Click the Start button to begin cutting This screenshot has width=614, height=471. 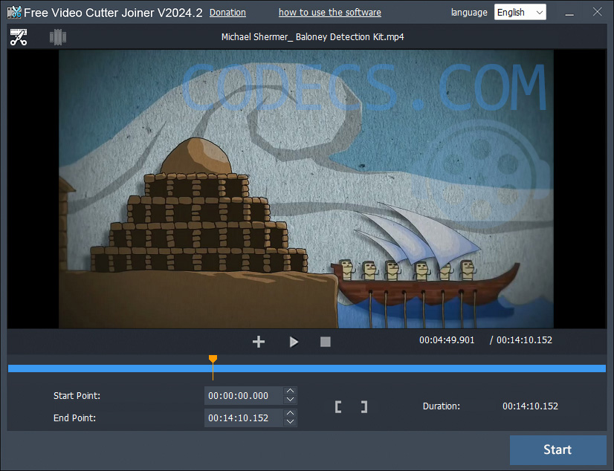[558, 450]
